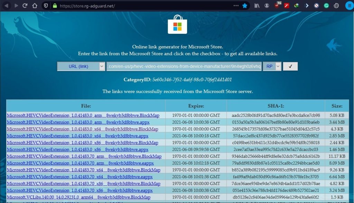Reload the current page
The height and width of the screenshot is (203, 354).
(25, 6)
